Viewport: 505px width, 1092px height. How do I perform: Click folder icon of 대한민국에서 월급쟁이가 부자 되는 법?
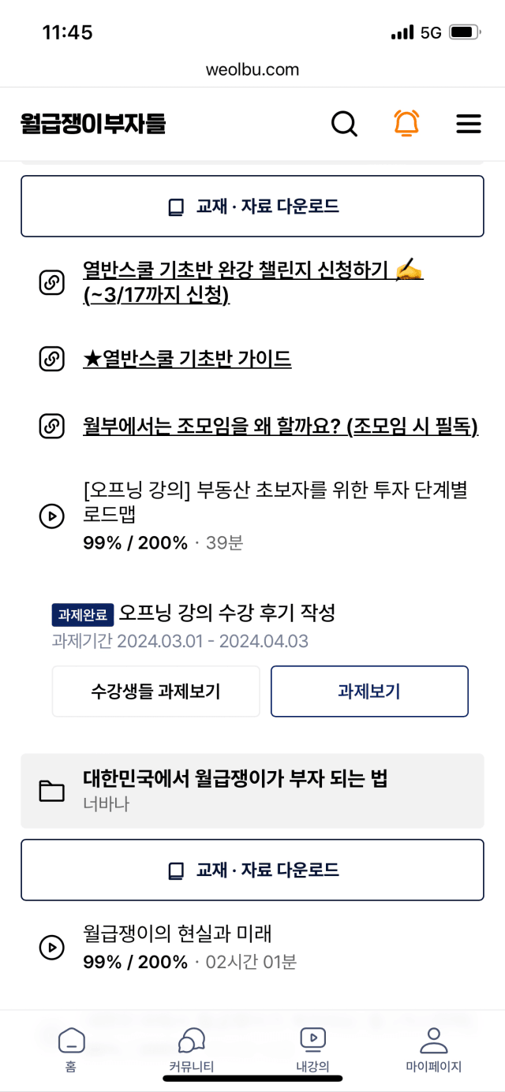(51, 791)
